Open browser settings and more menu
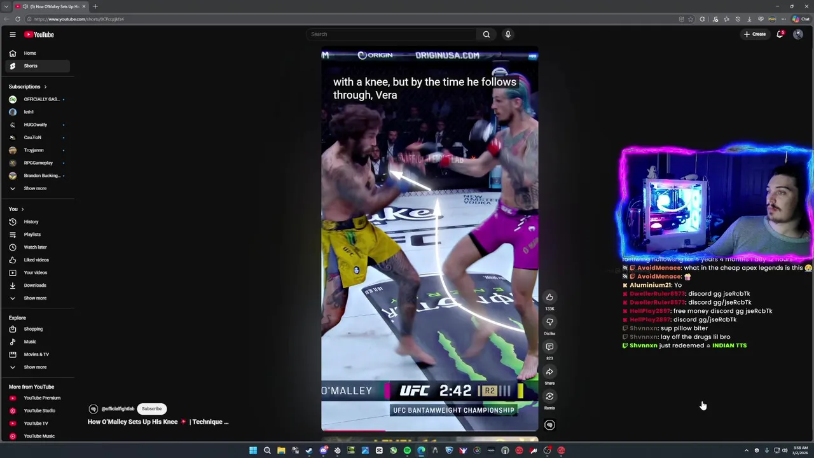Image resolution: width=814 pixels, height=458 pixels. point(783,19)
